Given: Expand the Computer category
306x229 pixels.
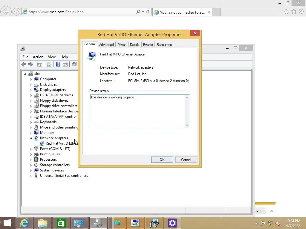Looking at the screenshot, I should (x=31, y=79).
